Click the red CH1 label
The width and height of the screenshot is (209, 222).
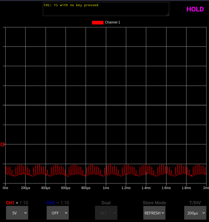[x=10, y=203]
